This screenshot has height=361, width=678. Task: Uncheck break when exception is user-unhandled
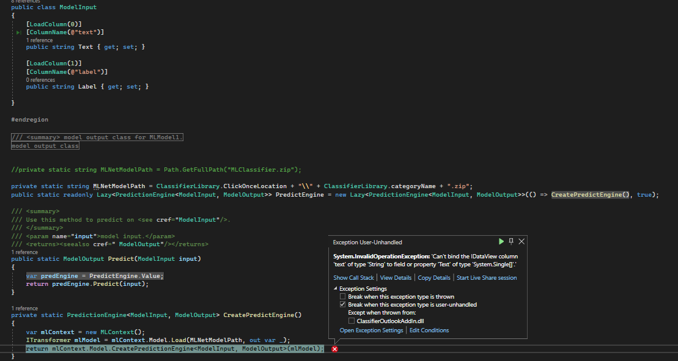(x=342, y=304)
